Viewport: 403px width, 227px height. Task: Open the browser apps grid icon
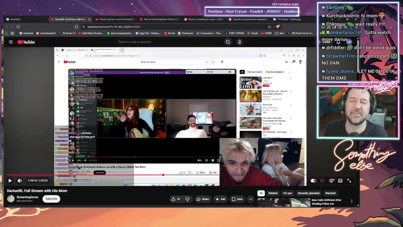pyautogui.click(x=12, y=33)
